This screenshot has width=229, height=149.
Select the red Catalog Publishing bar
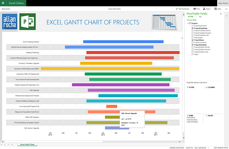pos(133,52)
